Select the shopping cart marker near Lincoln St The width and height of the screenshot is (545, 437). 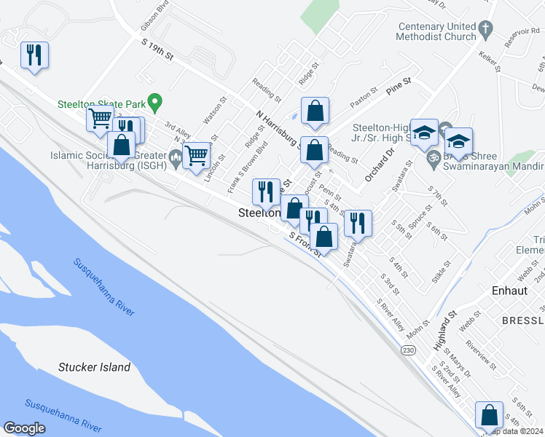(x=197, y=156)
